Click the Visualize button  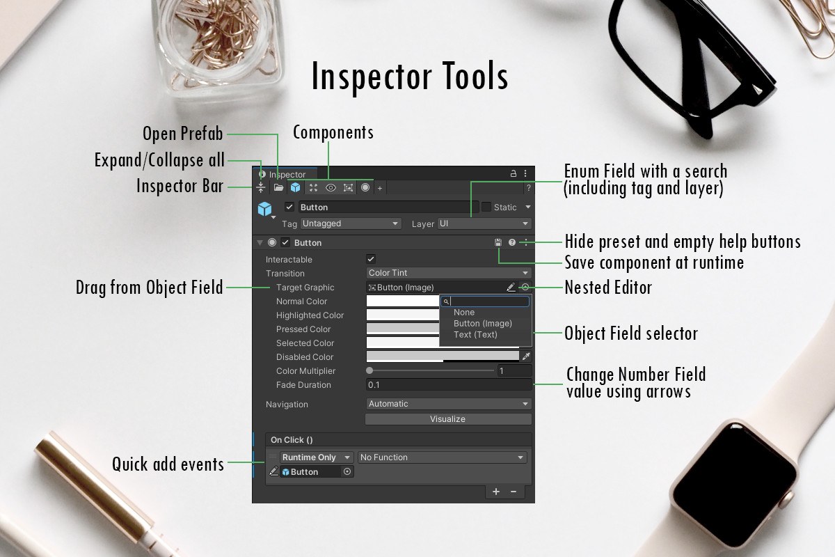pyautogui.click(x=448, y=419)
